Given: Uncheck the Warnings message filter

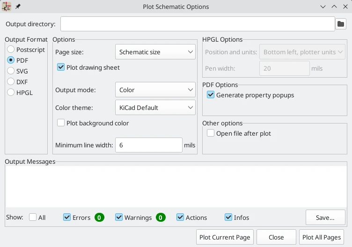Looking at the screenshot, I should click(119, 218).
